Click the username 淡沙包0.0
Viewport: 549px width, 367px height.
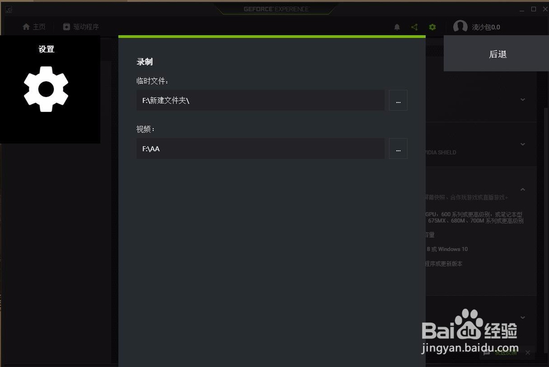[486, 26]
